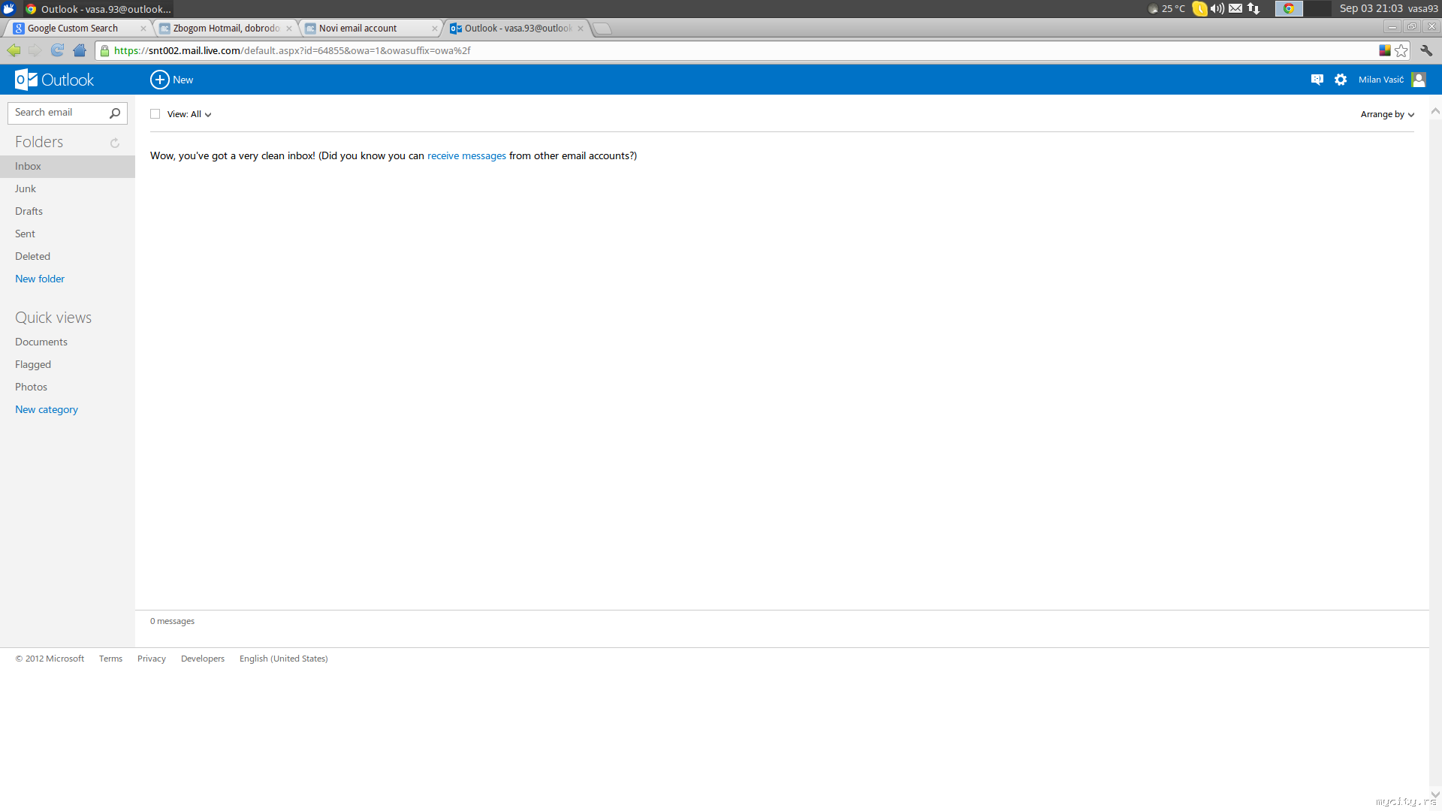Refresh folders with the circular arrow

click(x=115, y=143)
